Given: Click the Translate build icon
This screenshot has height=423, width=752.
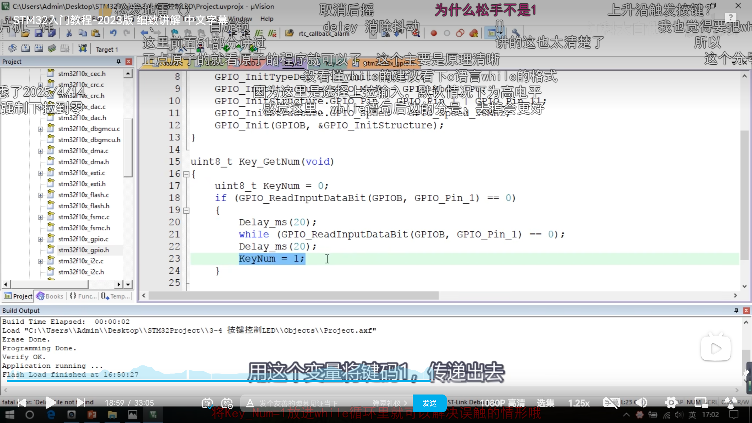Looking at the screenshot, I should tap(12, 48).
